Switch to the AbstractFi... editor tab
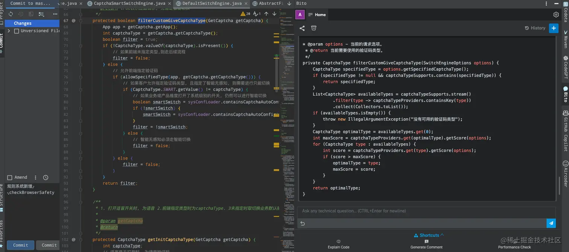569x252 pixels. pyautogui.click(x=268, y=3)
